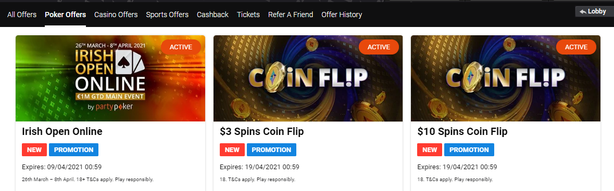View the Tickets tab
This screenshot has width=614, height=191.
[x=248, y=15]
